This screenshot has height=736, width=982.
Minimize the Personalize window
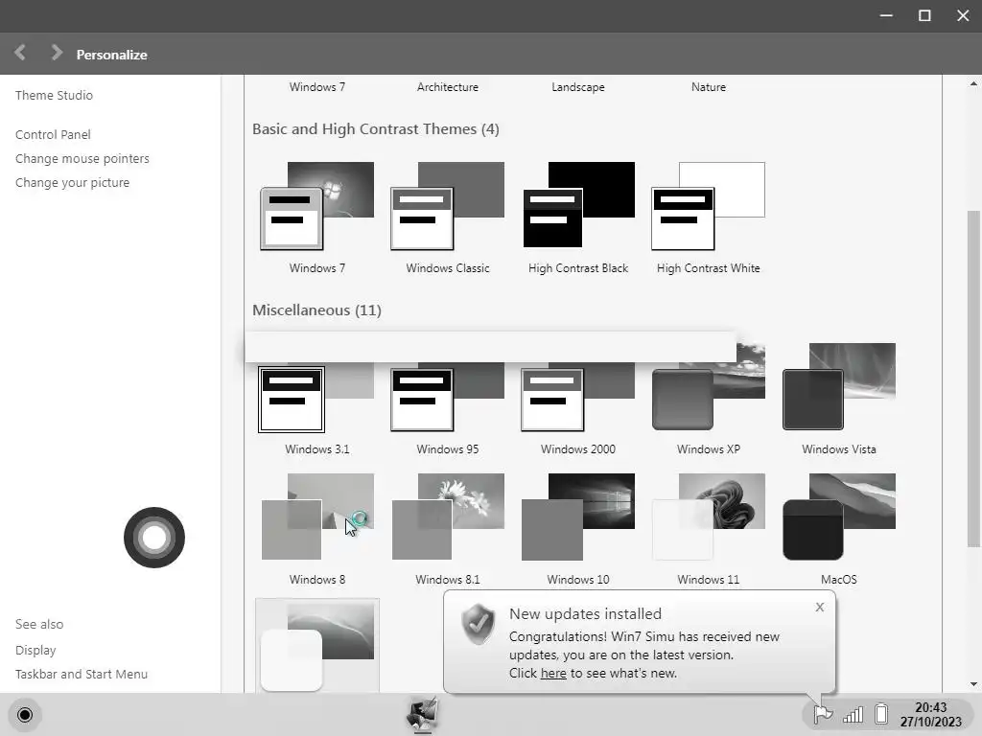point(886,15)
